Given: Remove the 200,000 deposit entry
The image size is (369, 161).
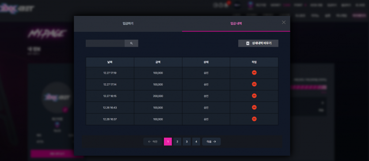Looking at the screenshot, I should 254,96.
